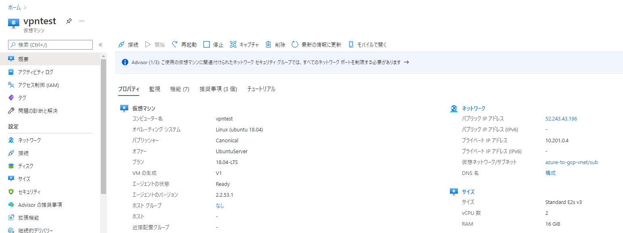Collapse the left menu with the double chevron
The image size is (623, 233).
[100, 45]
